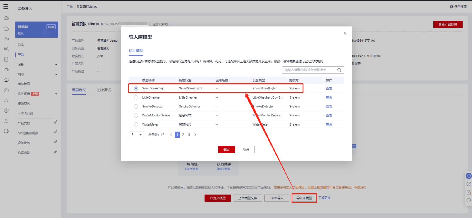Go to next page arrow in pagination
The image size is (472, 218).
pos(195,135)
